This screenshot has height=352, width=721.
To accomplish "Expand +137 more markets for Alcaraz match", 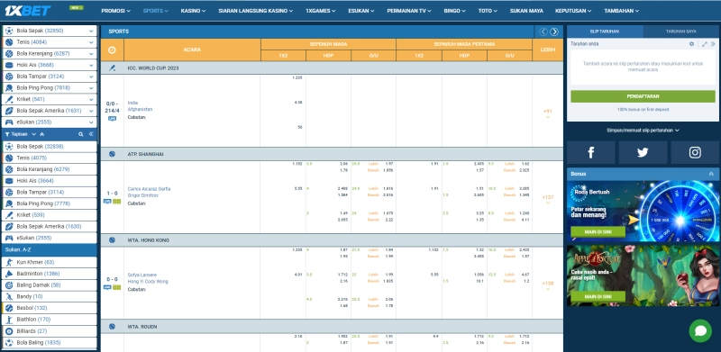I will 547,199.
